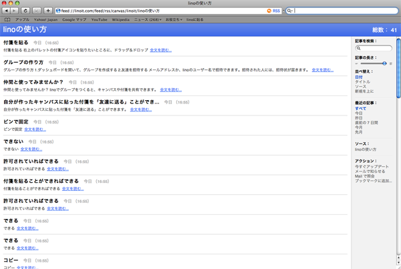Click the article search magnifier icon
401x269 pixels.
358,48
